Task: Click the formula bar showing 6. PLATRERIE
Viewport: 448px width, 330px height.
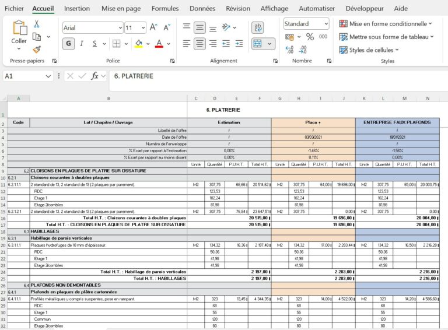Action: (274, 76)
